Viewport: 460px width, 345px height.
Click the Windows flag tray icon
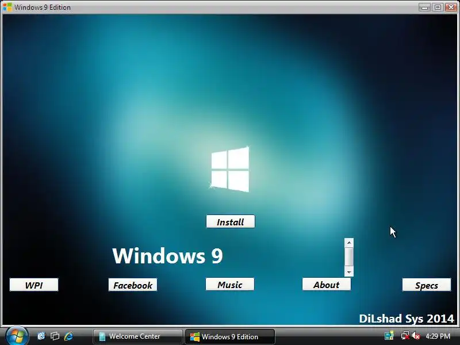pyautogui.click(x=389, y=336)
